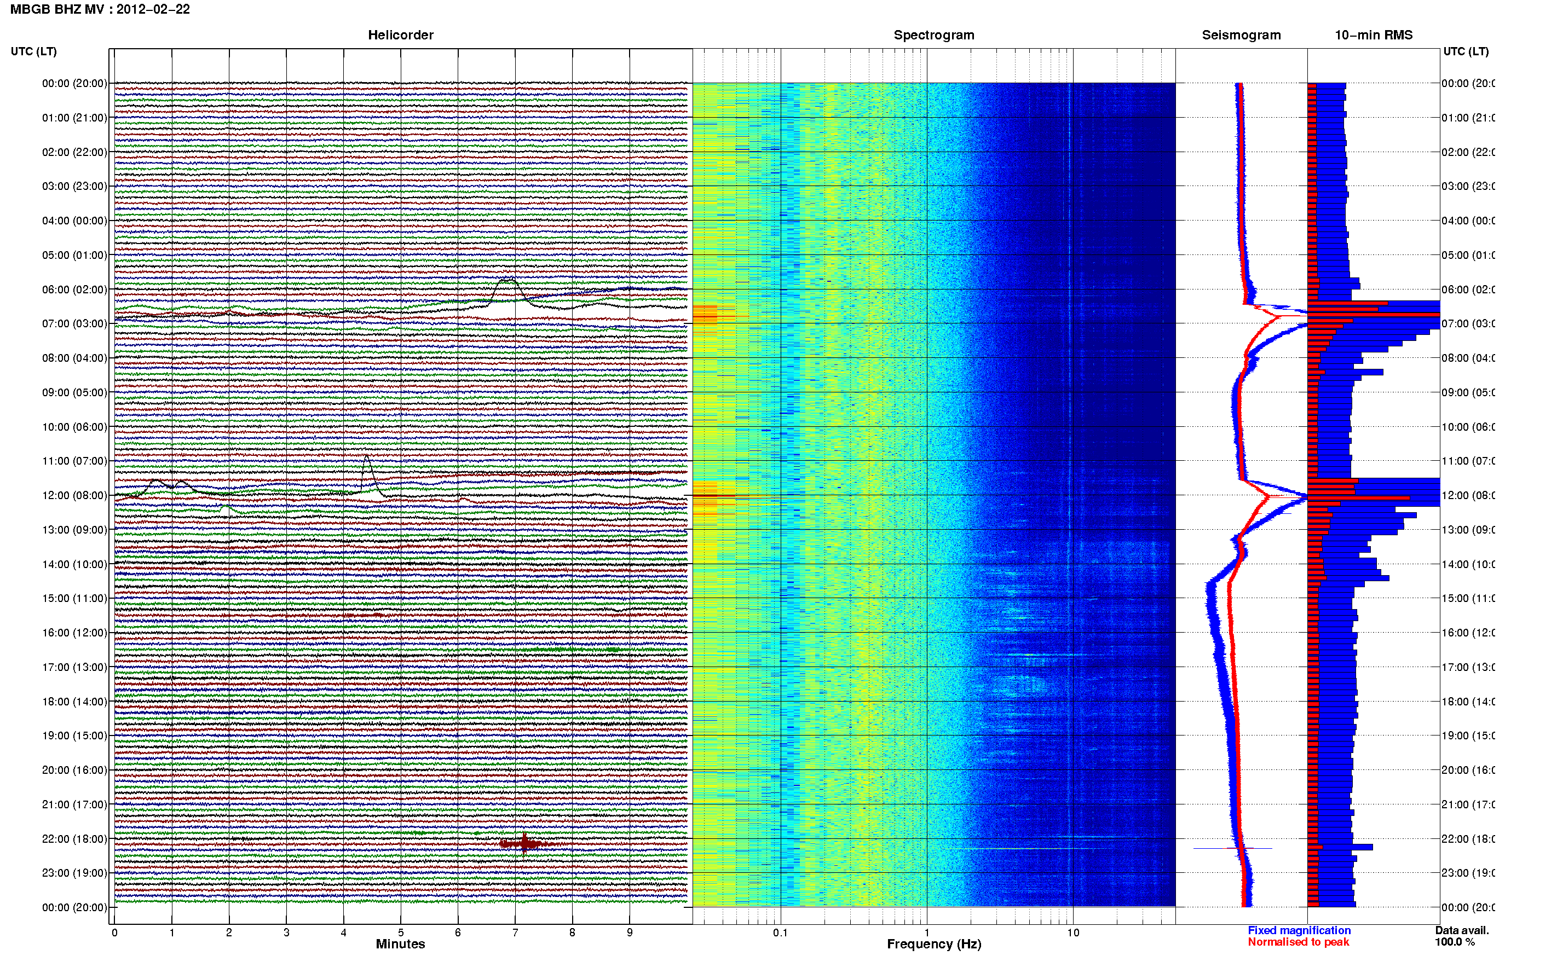
Task: Click the '10' frequency tick label
Action: click(1073, 933)
